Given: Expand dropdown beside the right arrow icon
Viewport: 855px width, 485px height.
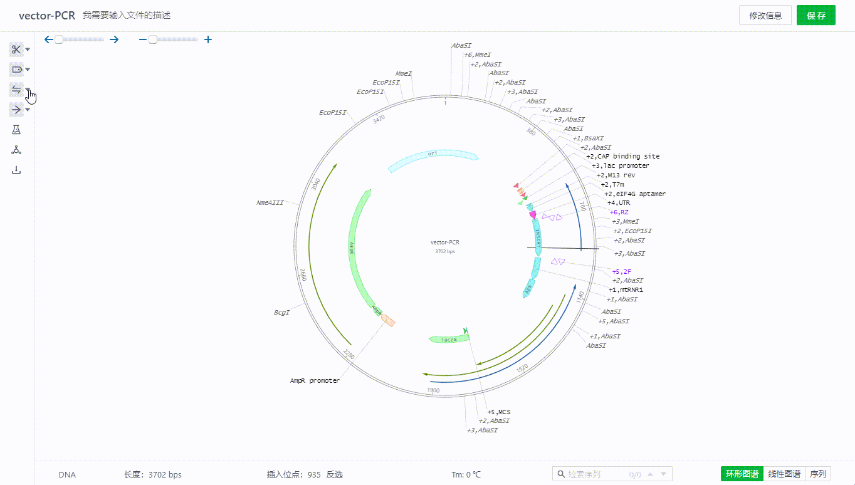Looking at the screenshot, I should [x=28, y=110].
